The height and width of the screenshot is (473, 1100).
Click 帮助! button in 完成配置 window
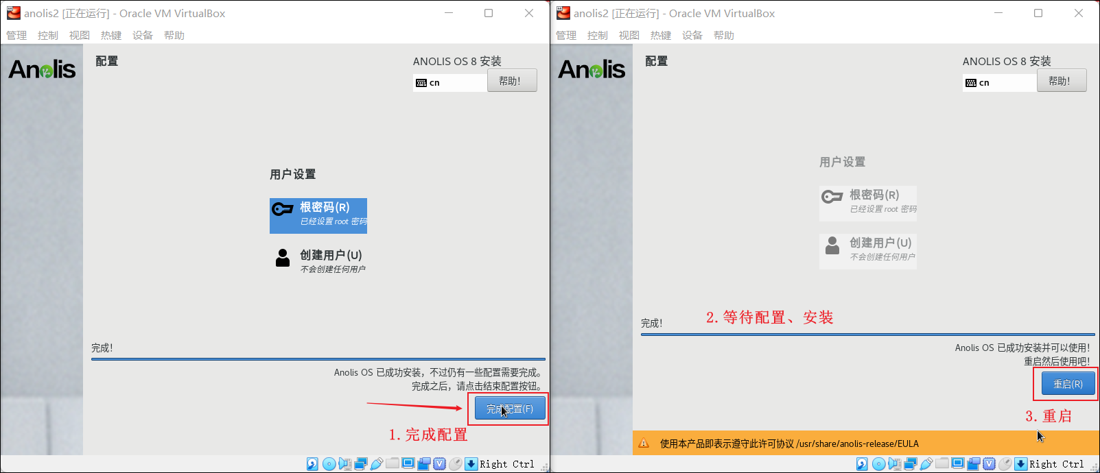pyautogui.click(x=512, y=81)
